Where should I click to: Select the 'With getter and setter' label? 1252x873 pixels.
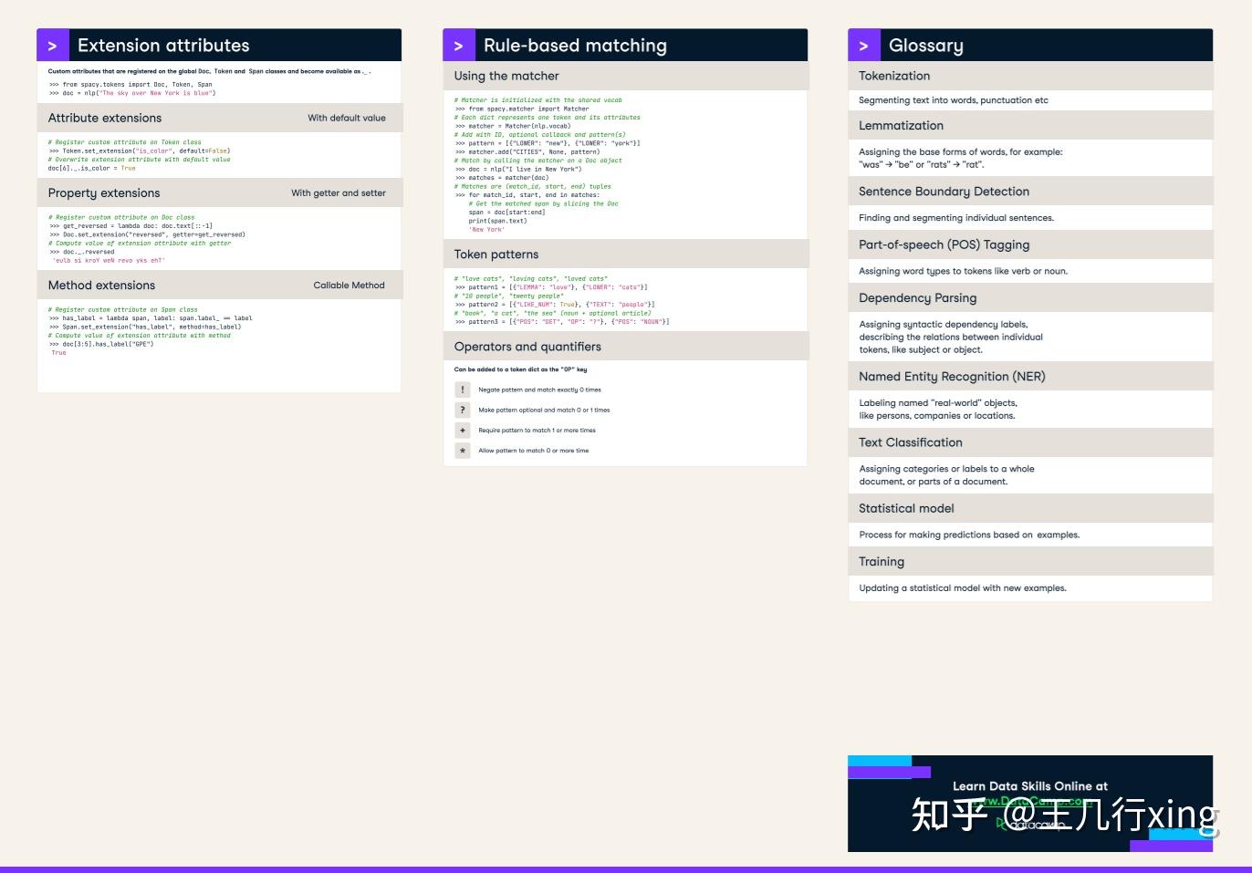pyautogui.click(x=339, y=192)
